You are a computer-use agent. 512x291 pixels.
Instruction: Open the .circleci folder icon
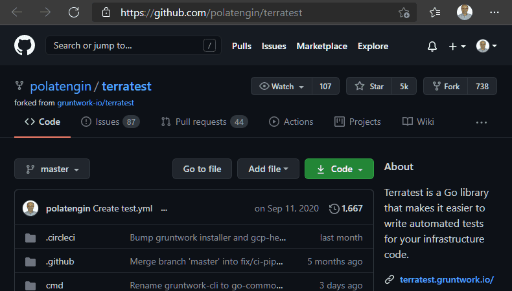pyautogui.click(x=30, y=238)
